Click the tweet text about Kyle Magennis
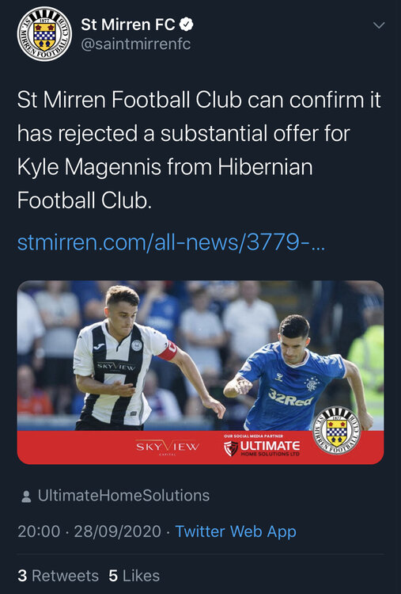 coord(199,150)
